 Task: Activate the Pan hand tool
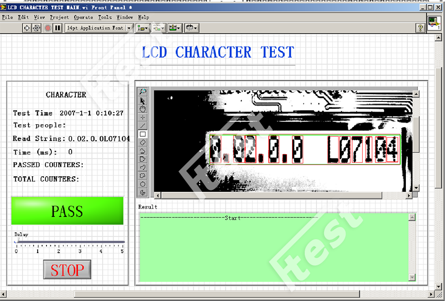[143, 109]
